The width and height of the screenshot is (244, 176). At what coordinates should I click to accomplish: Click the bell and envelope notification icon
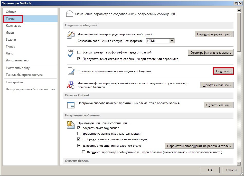pos(70,125)
